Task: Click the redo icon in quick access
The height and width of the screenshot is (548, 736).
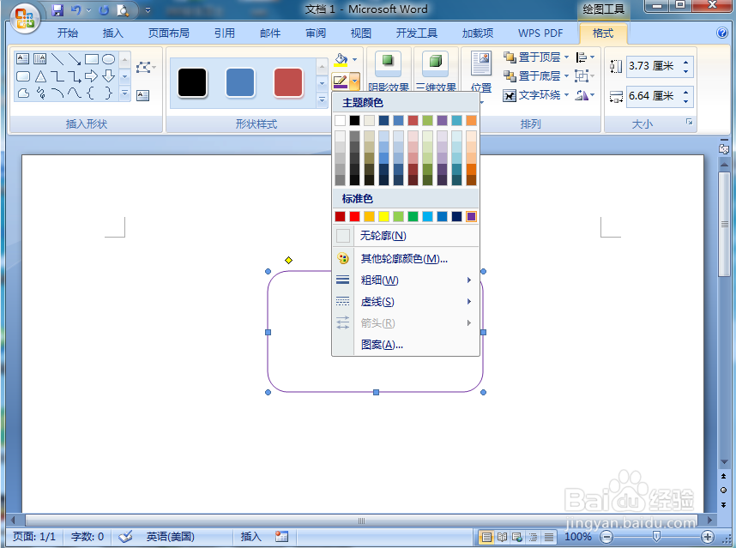Action: pos(104,9)
